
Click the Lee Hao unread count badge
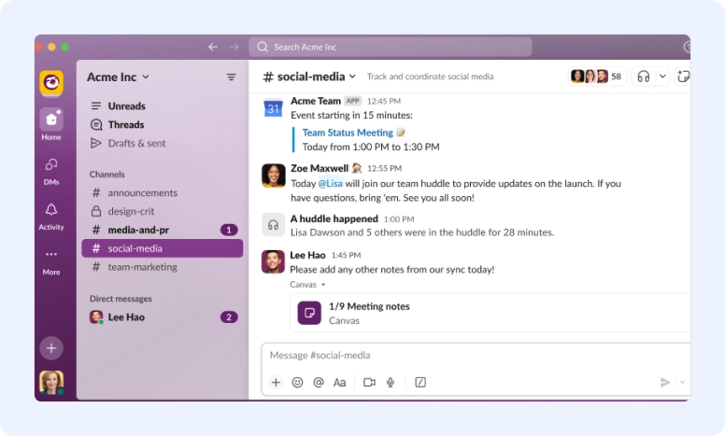(x=229, y=316)
